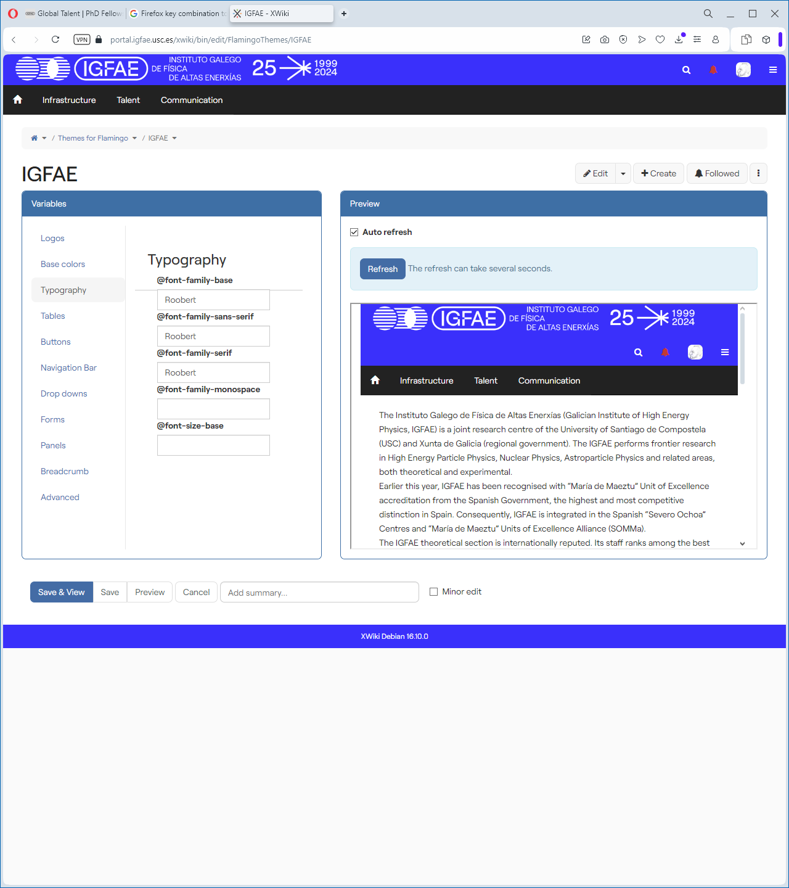Expand the Themes for Flamingo breadcrumb dropdown

(134, 138)
